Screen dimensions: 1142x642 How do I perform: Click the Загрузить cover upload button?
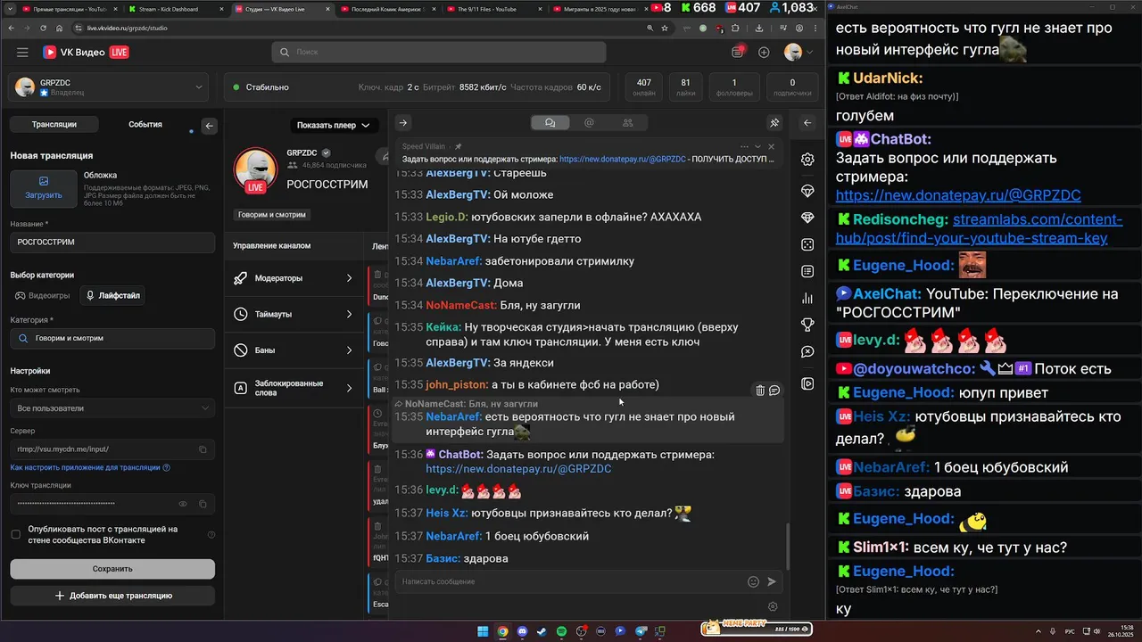click(x=44, y=188)
